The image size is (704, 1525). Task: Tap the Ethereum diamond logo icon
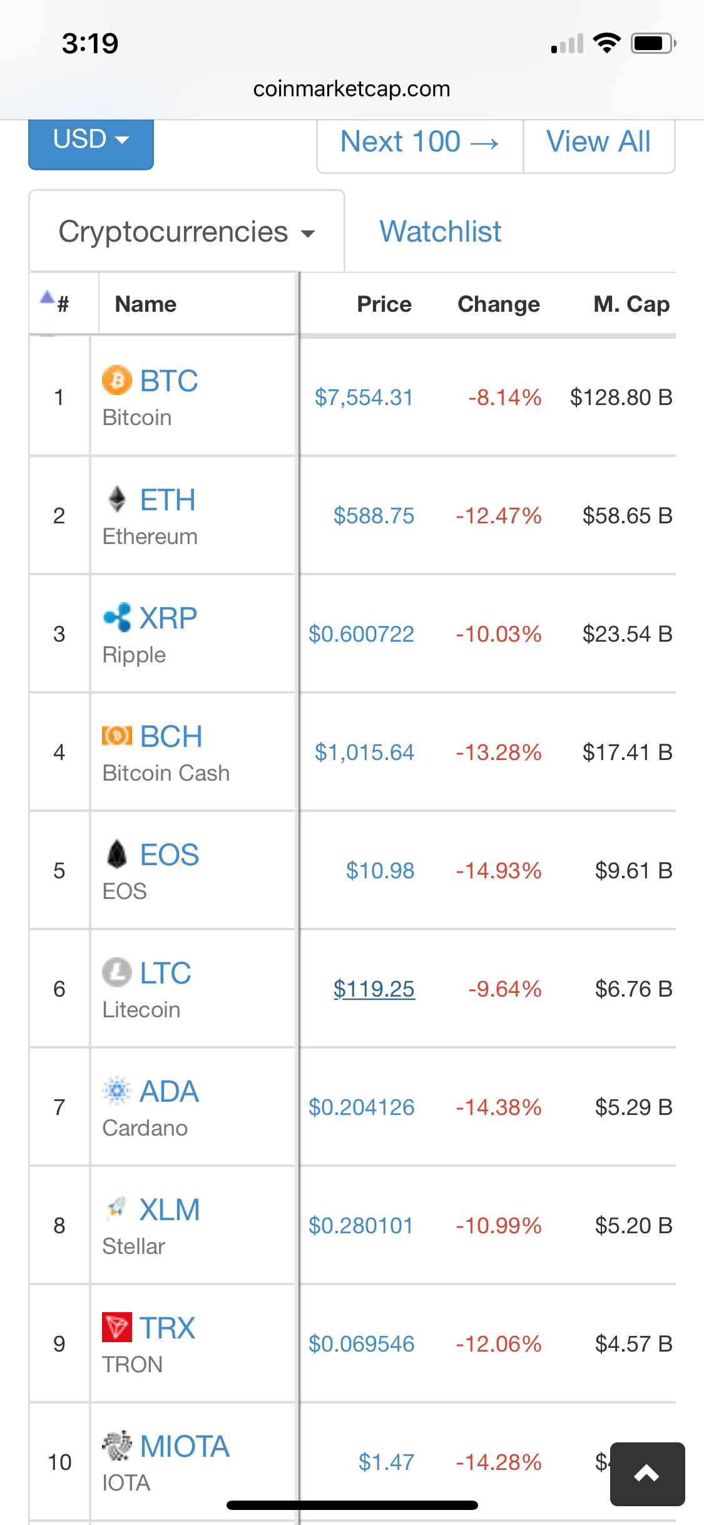117,499
